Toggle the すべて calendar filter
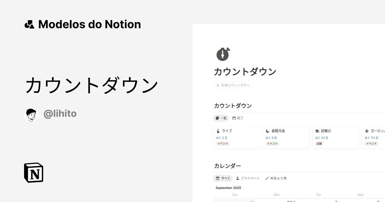 [223, 178]
